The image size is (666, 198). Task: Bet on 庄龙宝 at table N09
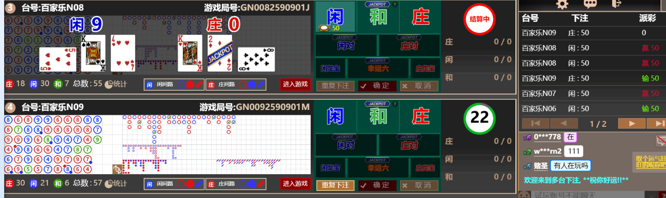tap(425, 168)
